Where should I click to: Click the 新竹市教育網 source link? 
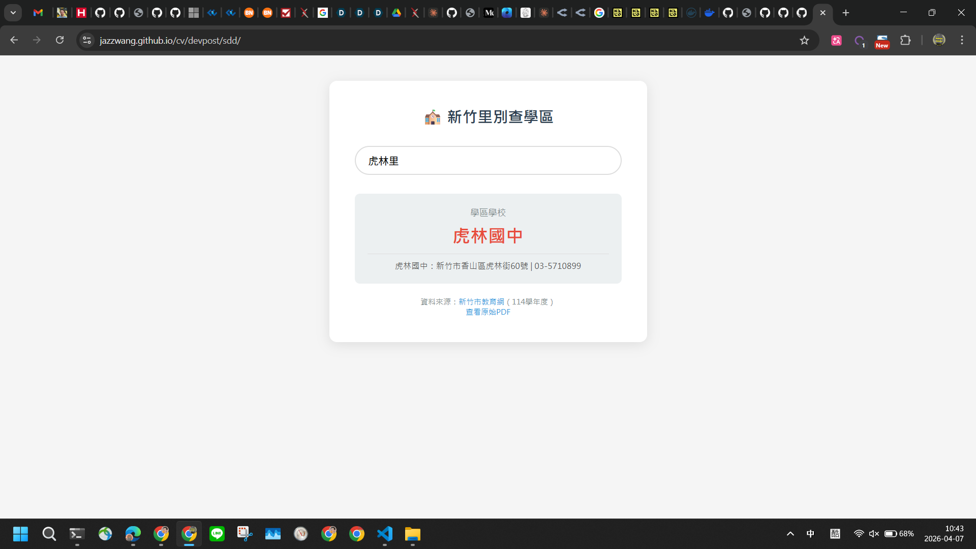pyautogui.click(x=481, y=302)
